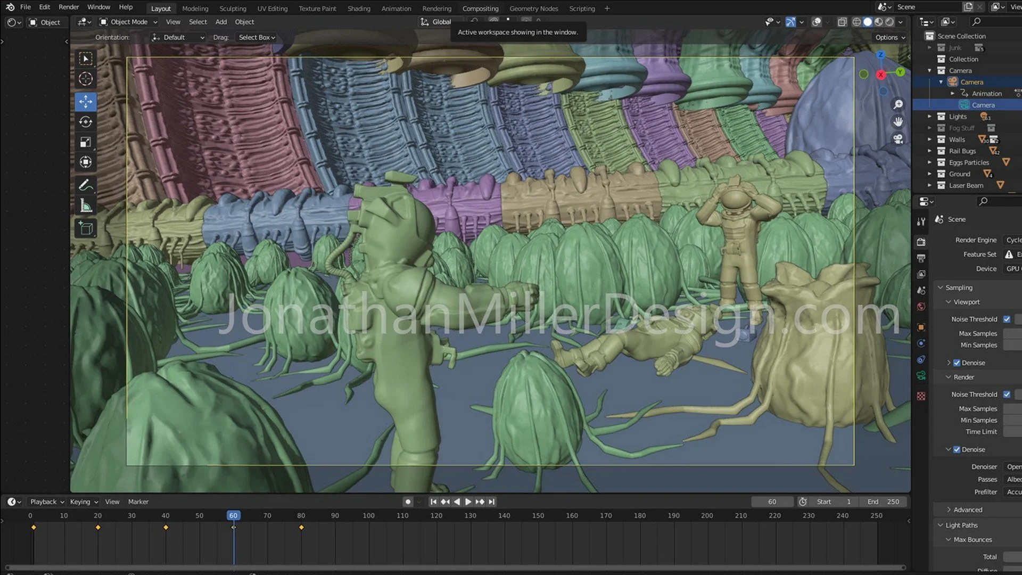Toggle the Render Denoise checkbox
The width and height of the screenshot is (1022, 575).
pos(957,450)
